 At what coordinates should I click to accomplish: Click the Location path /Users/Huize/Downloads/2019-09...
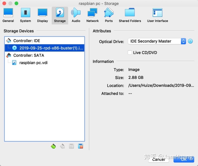point(161,85)
